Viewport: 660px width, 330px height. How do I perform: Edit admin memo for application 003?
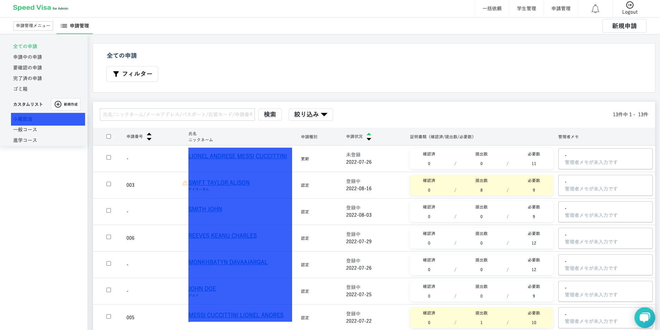coord(605,185)
